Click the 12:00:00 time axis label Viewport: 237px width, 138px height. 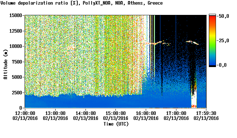pos(25,113)
